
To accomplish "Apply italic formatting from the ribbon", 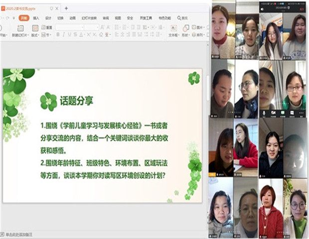I will coord(64,35).
